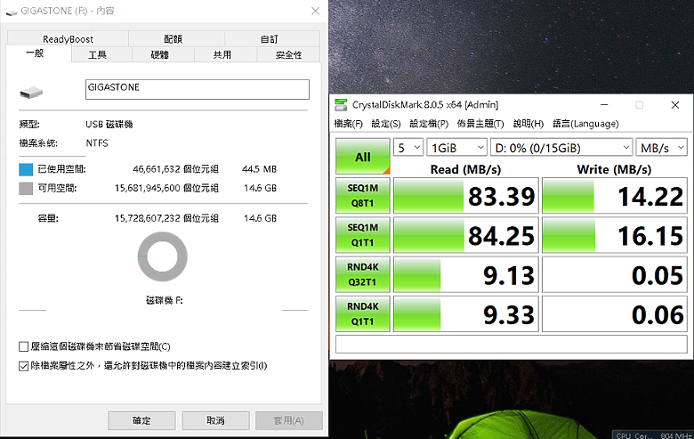Viewport: 694px width, 439px height.
Task: Run the RND4K Q32T1 test
Action: coord(362,274)
